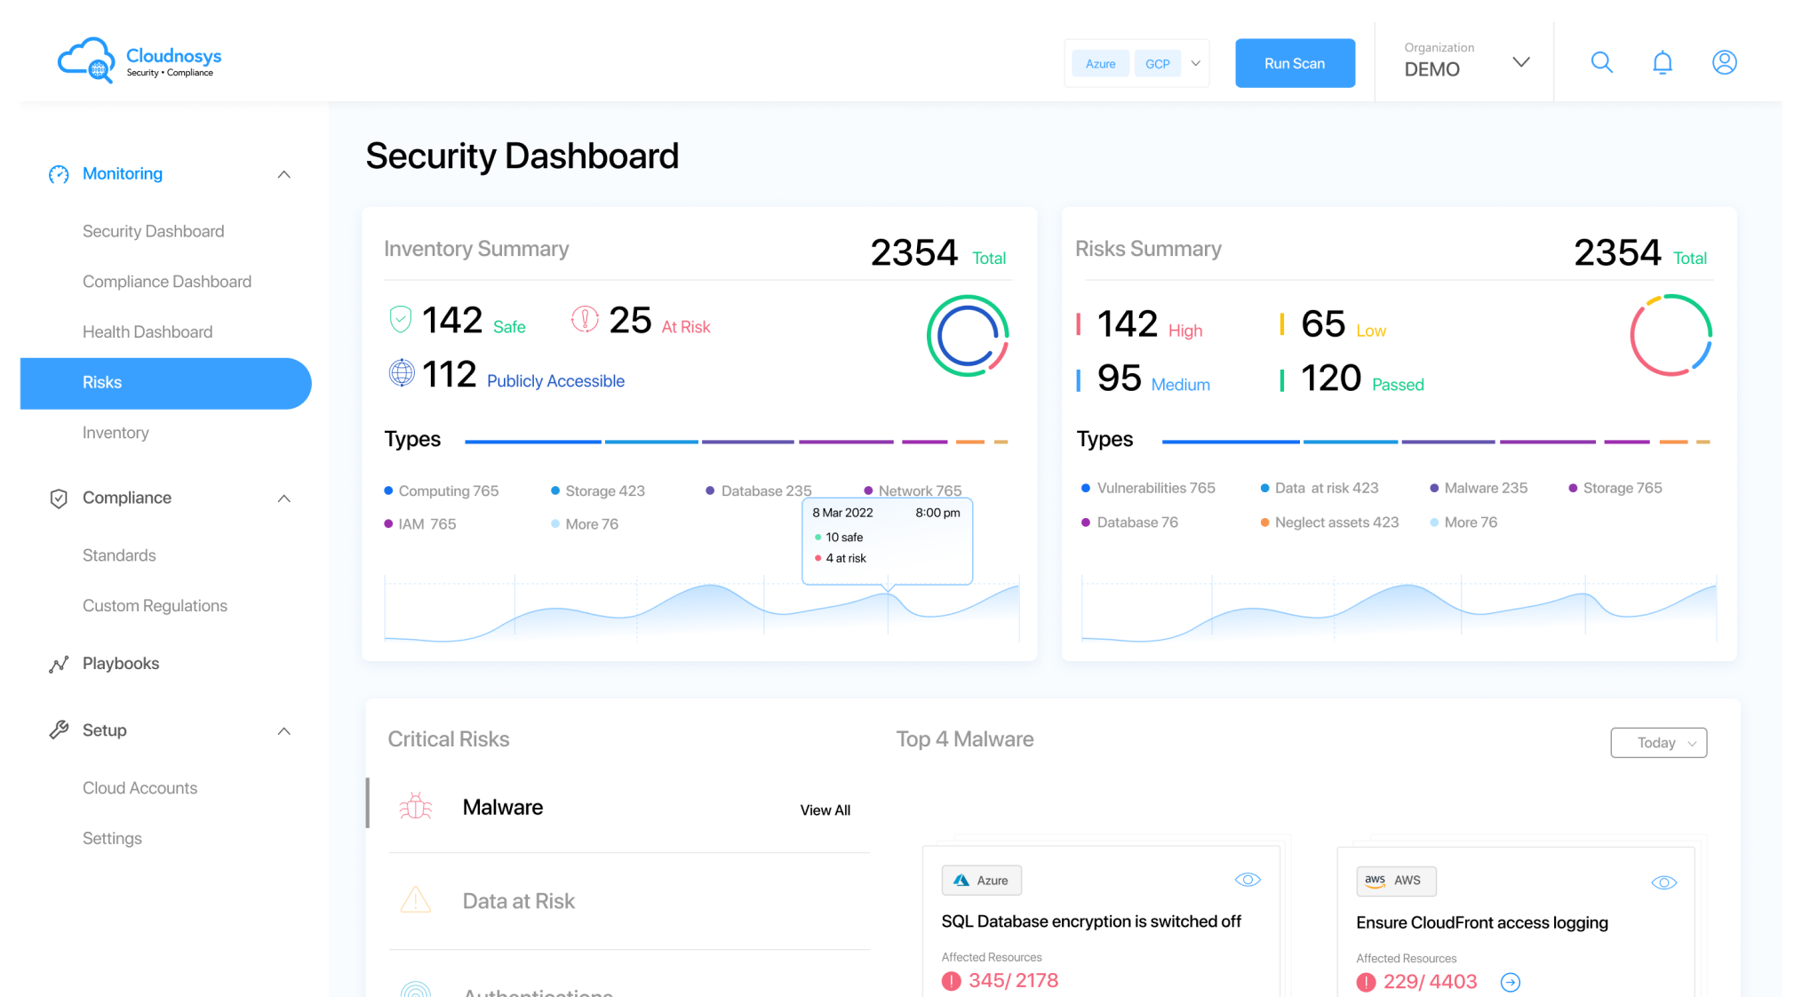Screen dimensions: 1802x997
Task: Collapse the Monitoring sidebar section
Action: point(283,174)
